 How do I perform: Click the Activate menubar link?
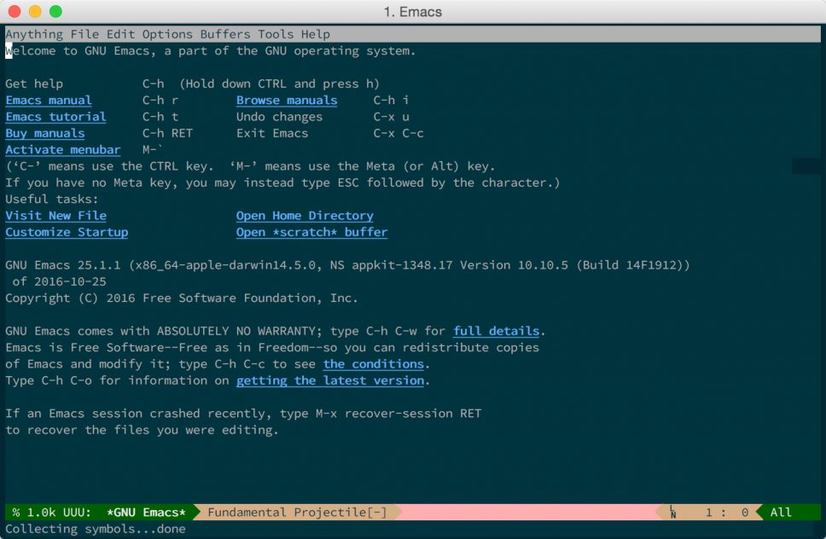62,149
